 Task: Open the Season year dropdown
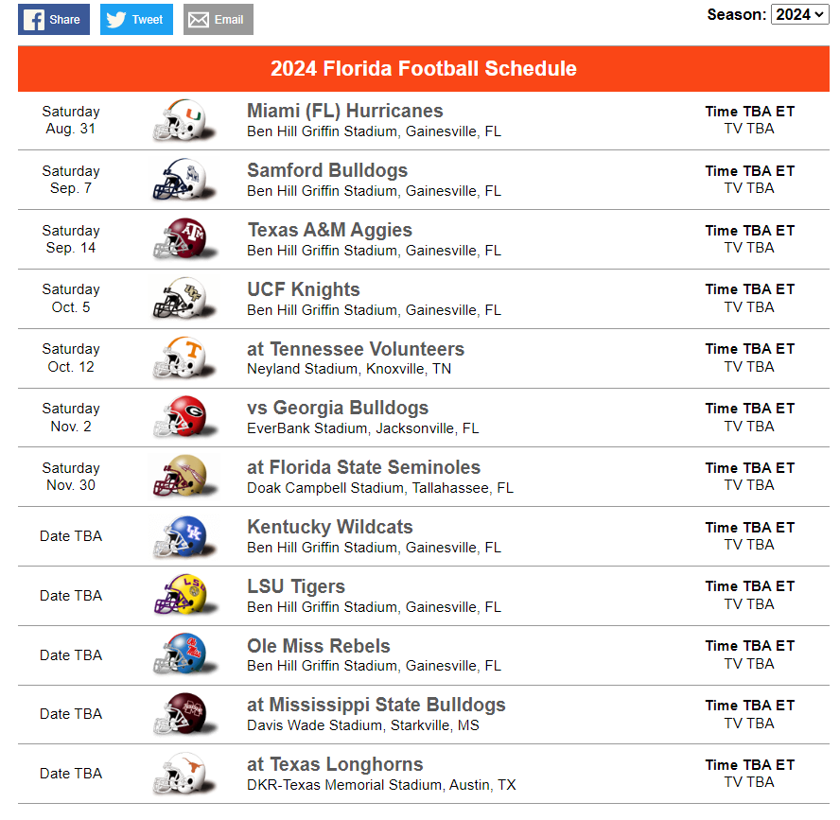click(x=799, y=14)
